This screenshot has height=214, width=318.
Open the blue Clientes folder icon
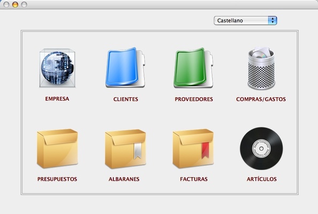(125, 68)
